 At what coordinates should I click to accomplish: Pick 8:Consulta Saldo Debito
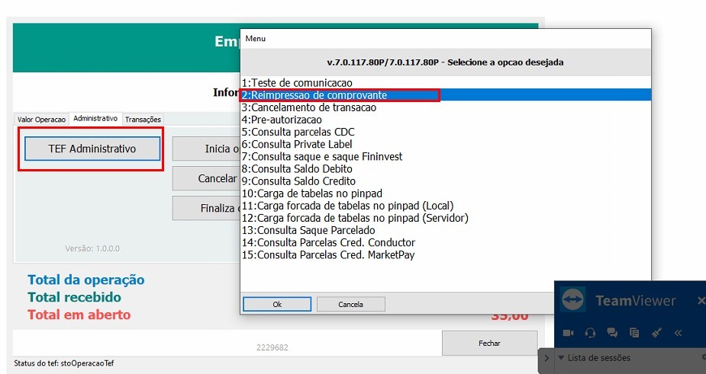tap(446, 168)
